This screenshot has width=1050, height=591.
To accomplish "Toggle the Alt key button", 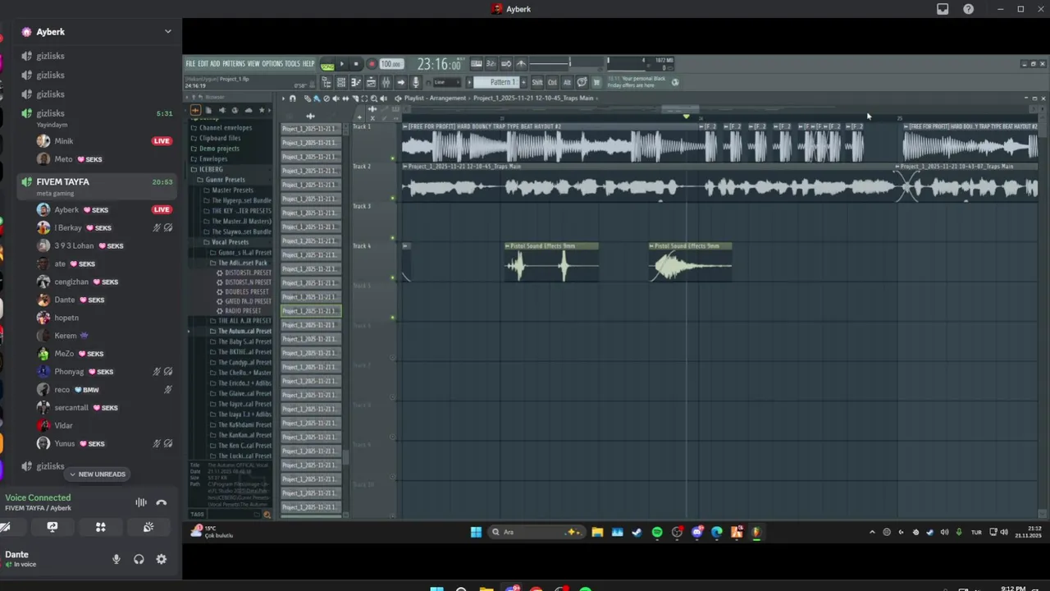I will (x=567, y=82).
